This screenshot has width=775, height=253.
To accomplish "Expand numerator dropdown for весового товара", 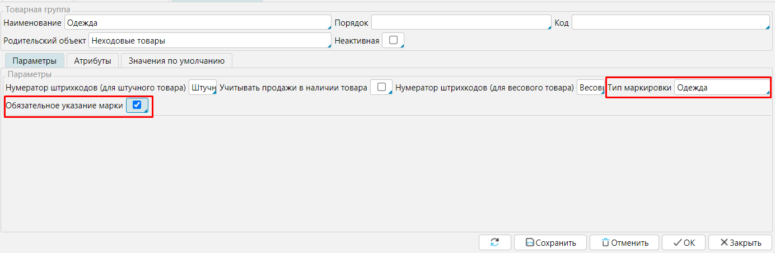I will [590, 88].
